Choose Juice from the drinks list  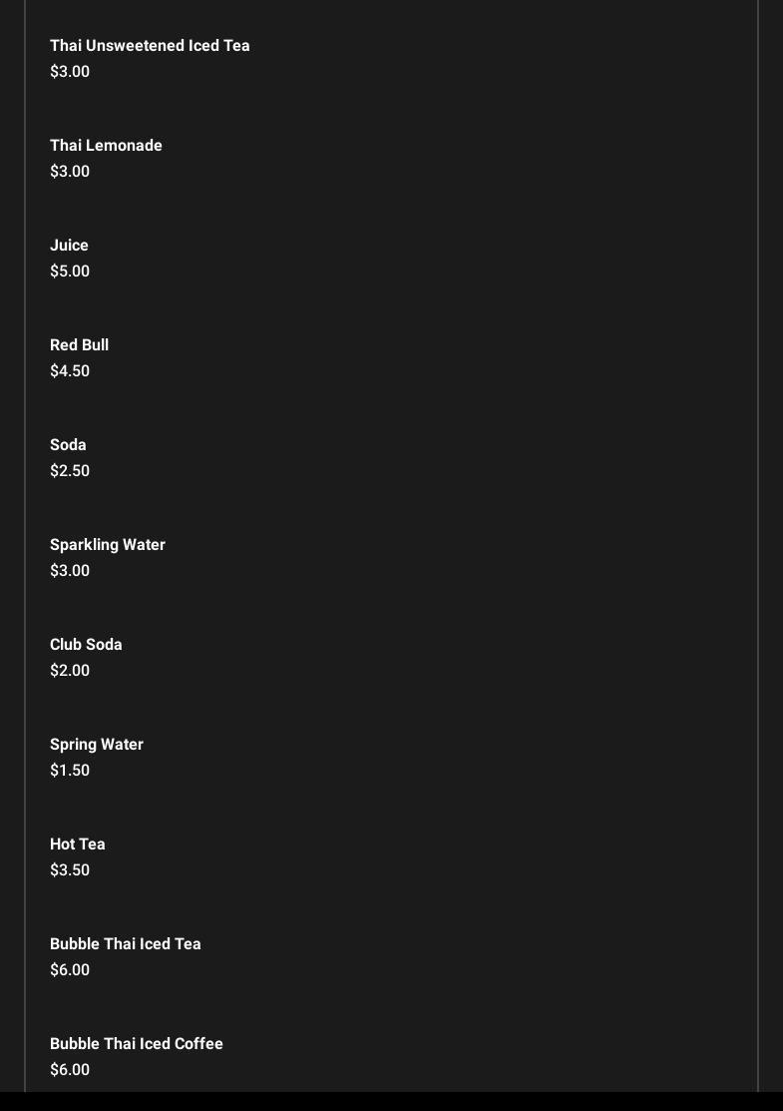[69, 246]
